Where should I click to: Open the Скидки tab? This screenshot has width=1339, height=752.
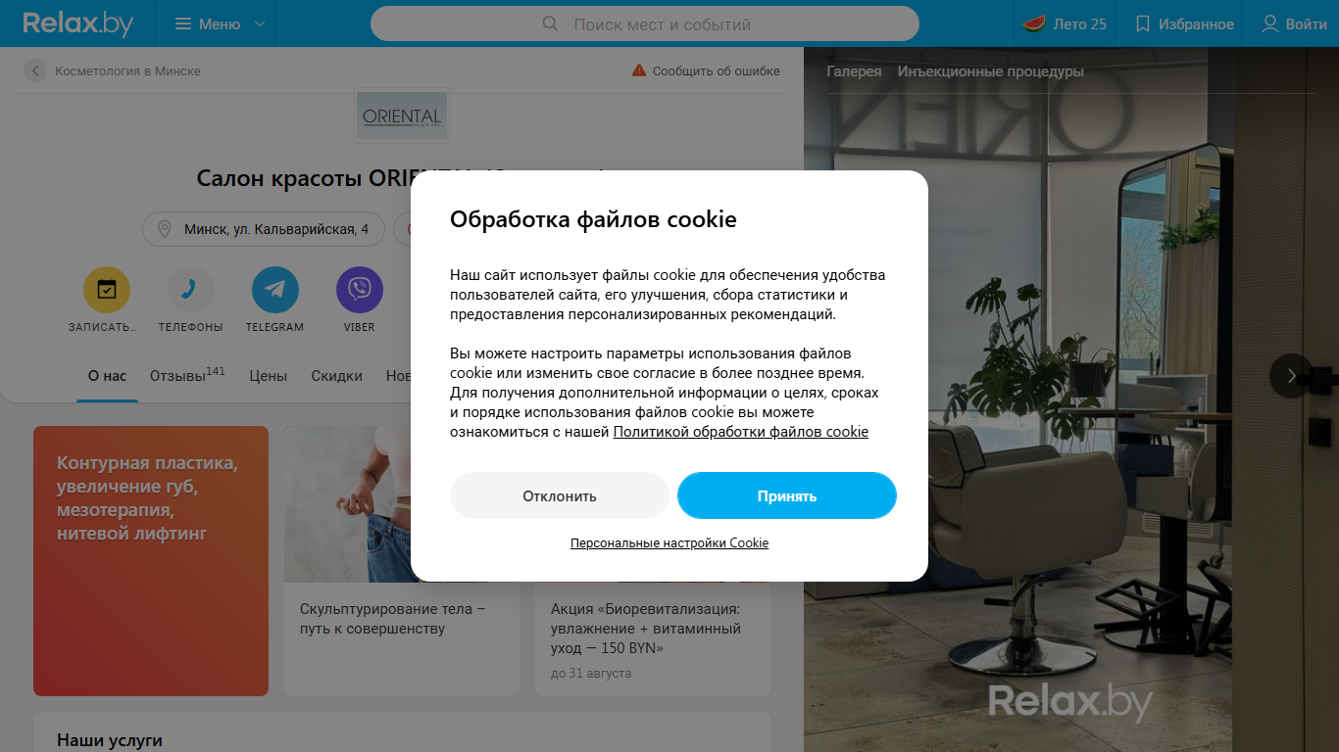(336, 375)
